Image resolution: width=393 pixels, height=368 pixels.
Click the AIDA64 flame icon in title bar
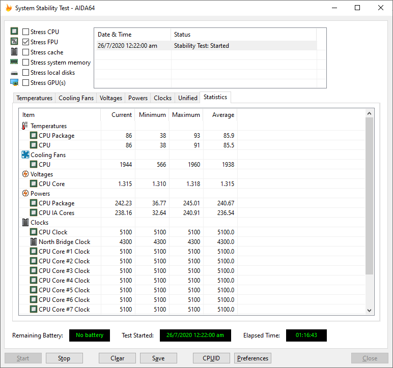click(x=9, y=8)
